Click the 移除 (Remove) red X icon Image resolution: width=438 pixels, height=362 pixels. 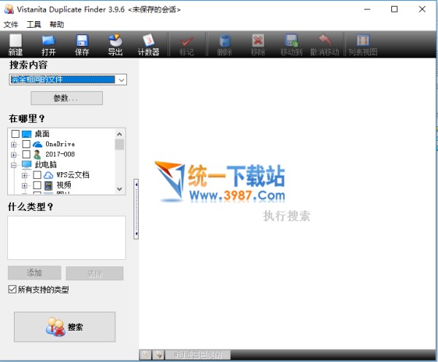click(258, 45)
